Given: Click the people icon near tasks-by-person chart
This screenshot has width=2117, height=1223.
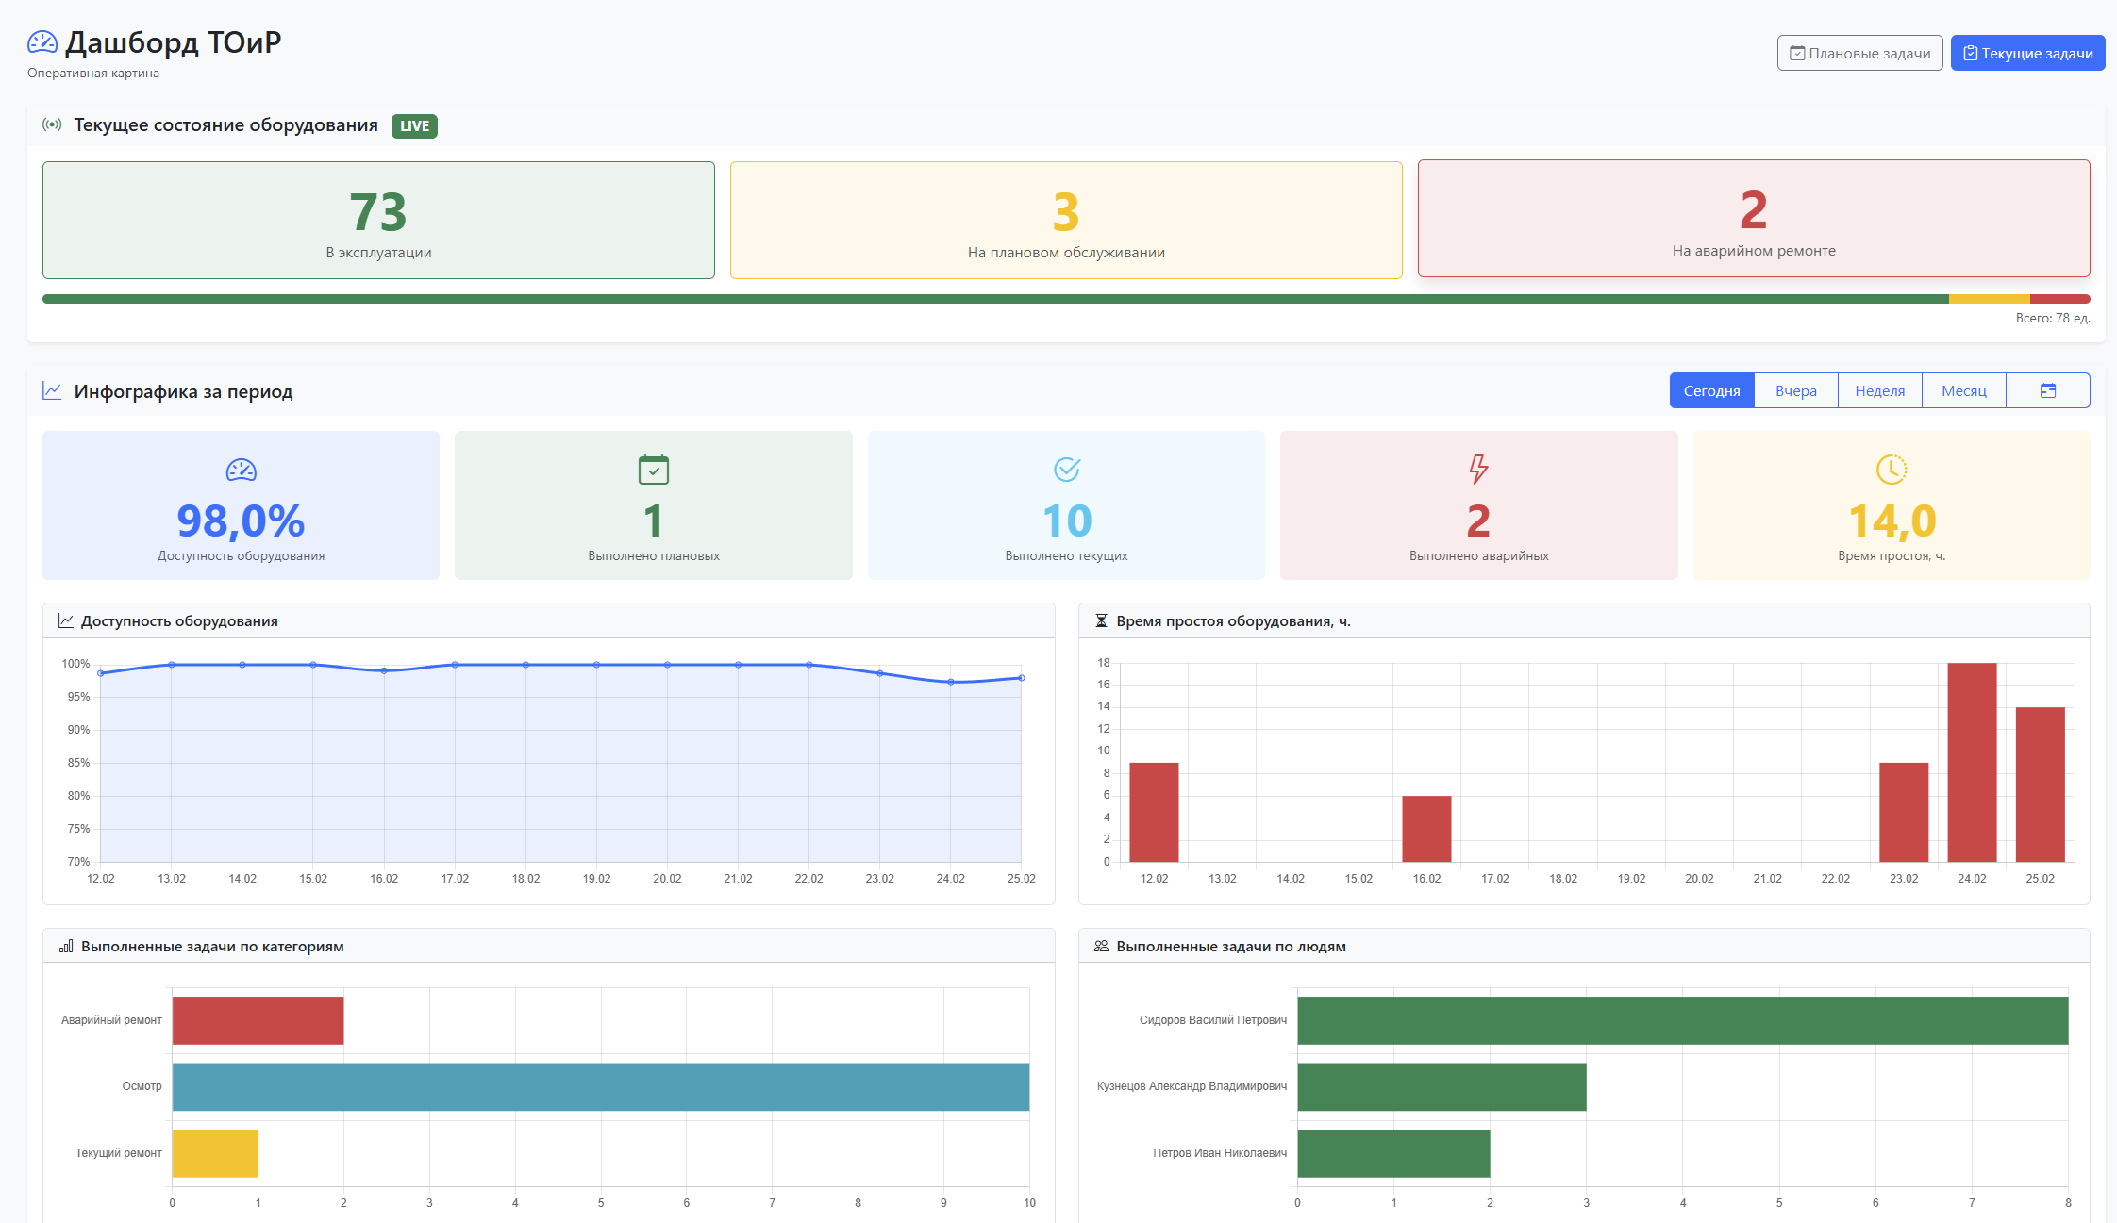Looking at the screenshot, I should point(1100,946).
